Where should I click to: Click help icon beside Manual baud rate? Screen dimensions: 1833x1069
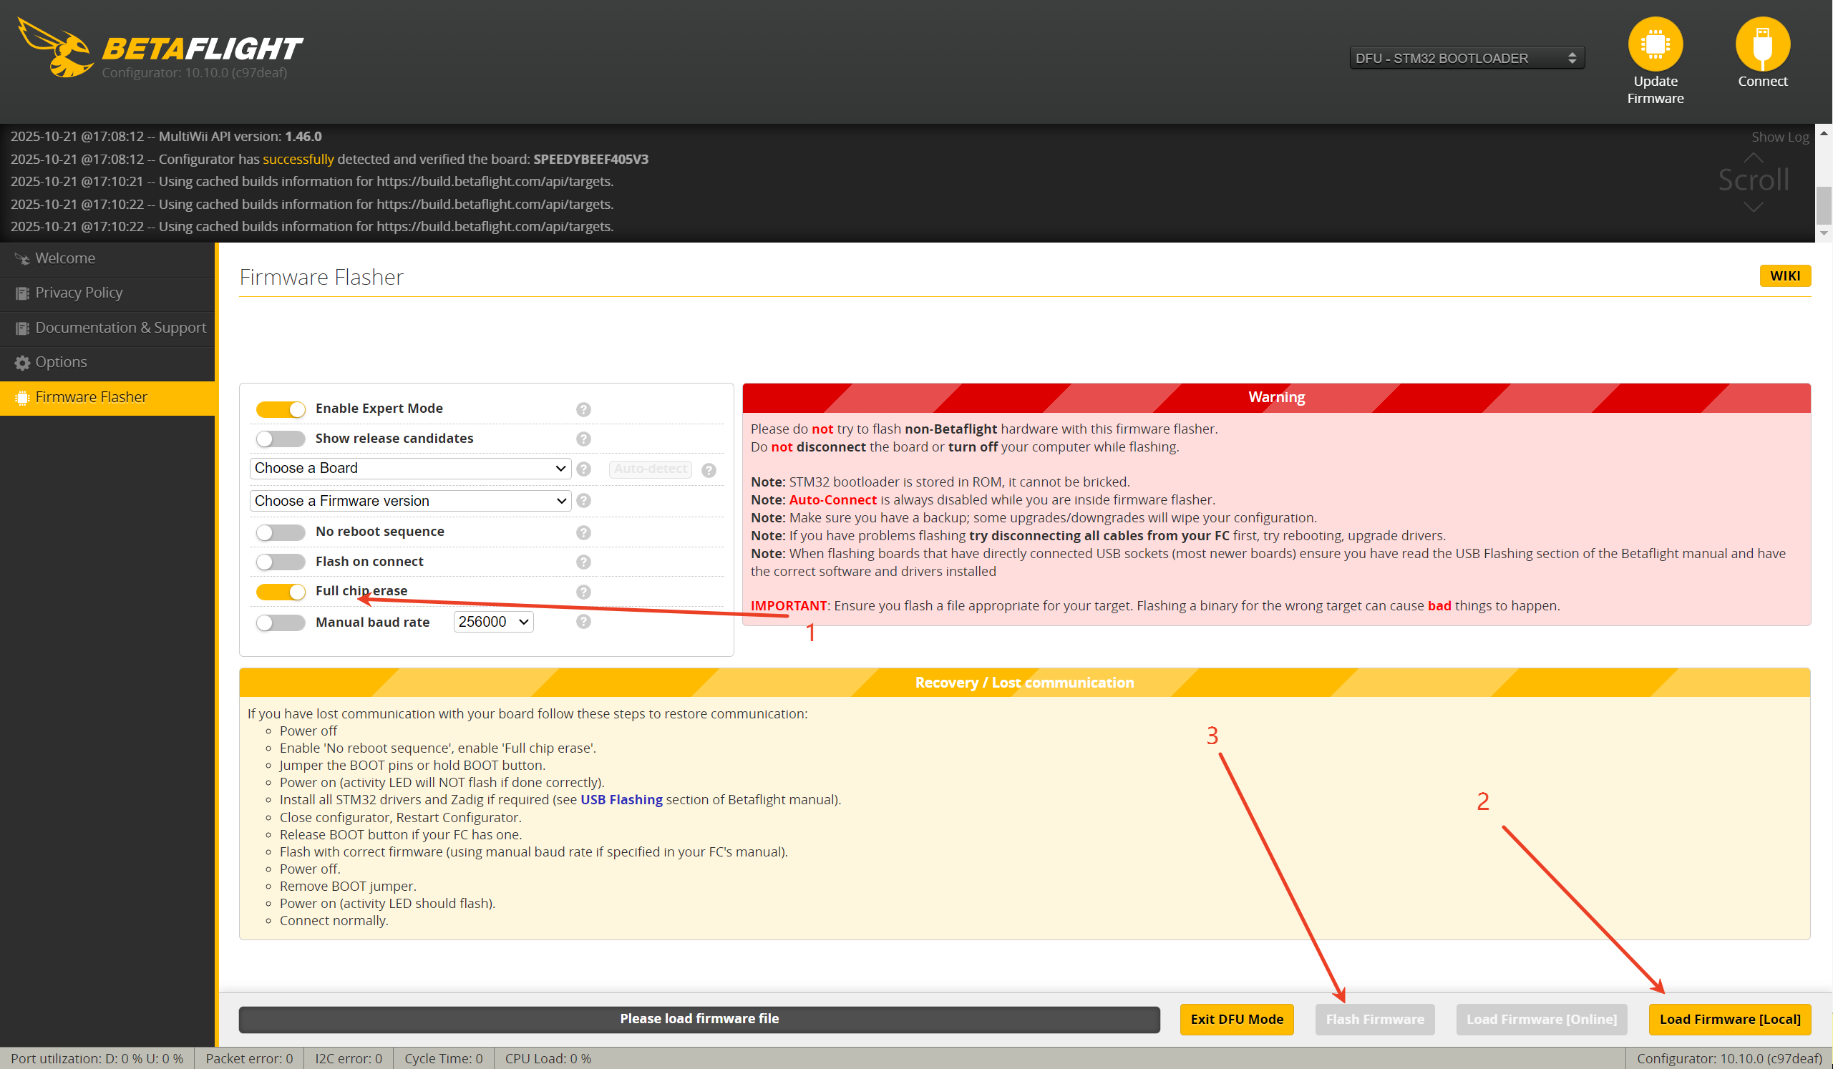click(583, 622)
